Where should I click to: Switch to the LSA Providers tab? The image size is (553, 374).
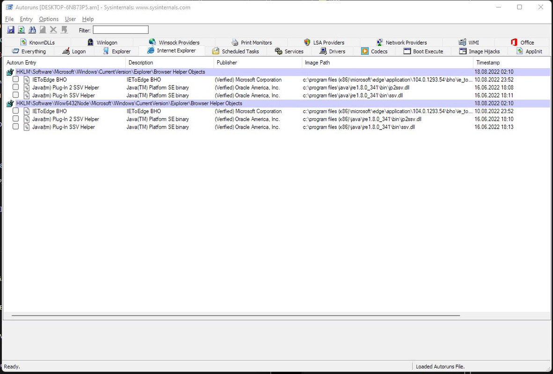[x=324, y=43]
